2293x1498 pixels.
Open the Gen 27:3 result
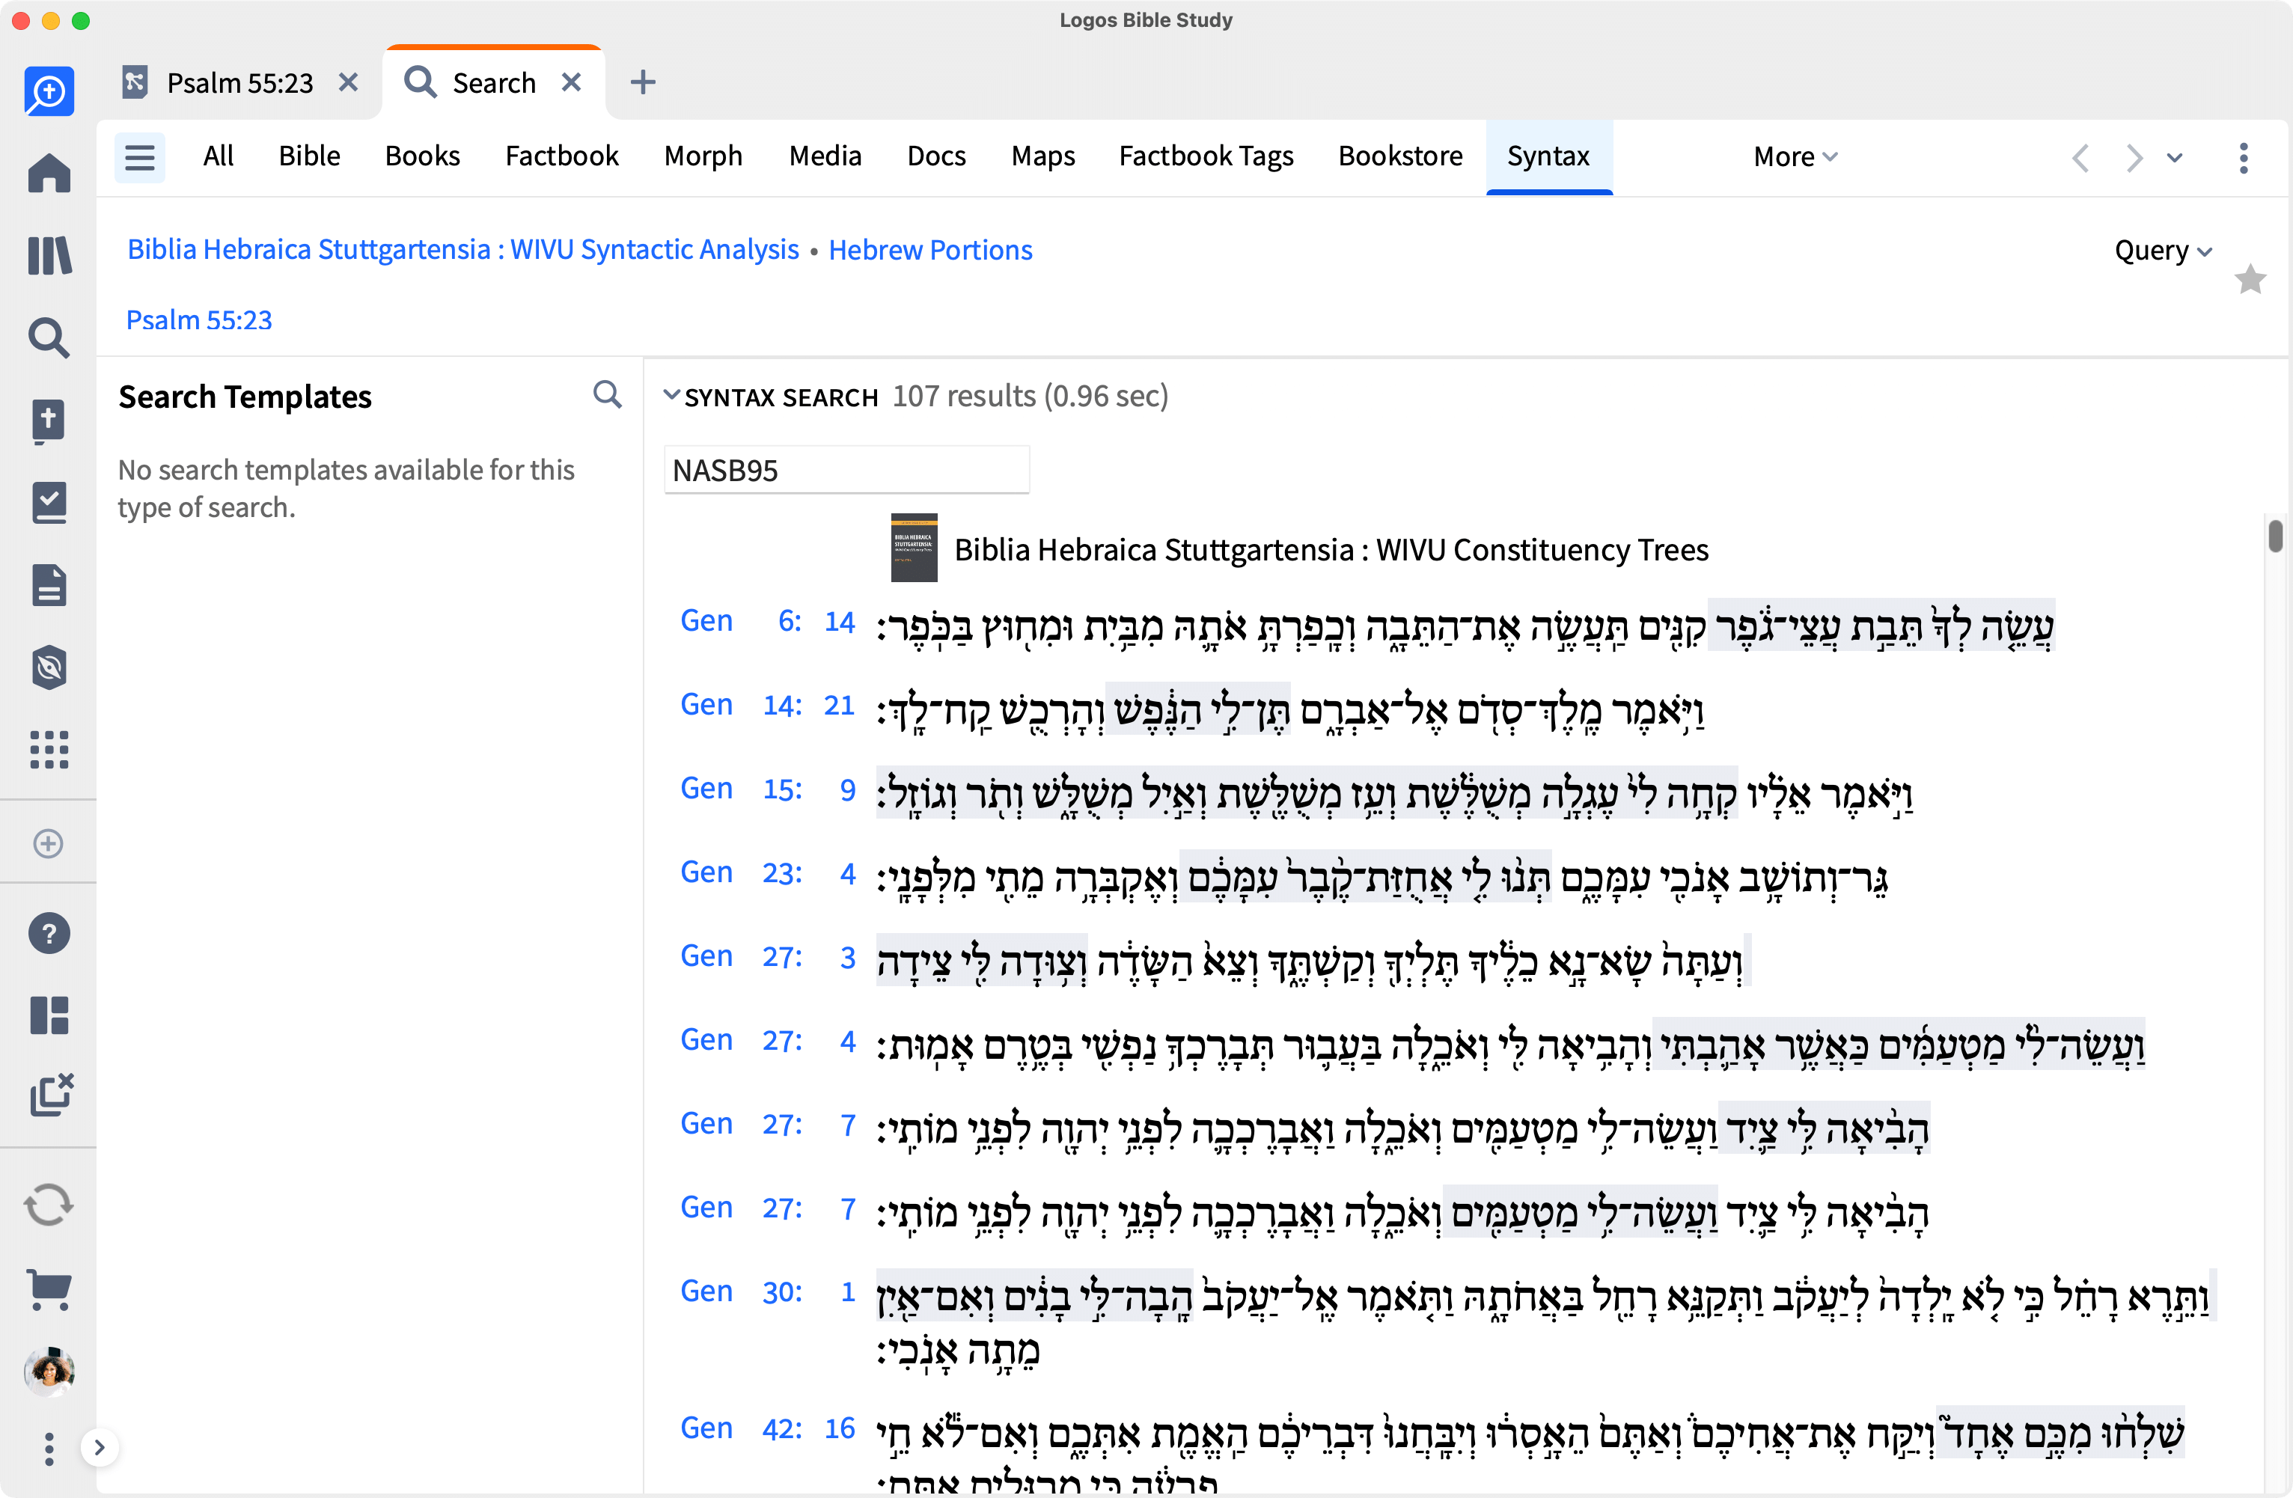coord(768,956)
